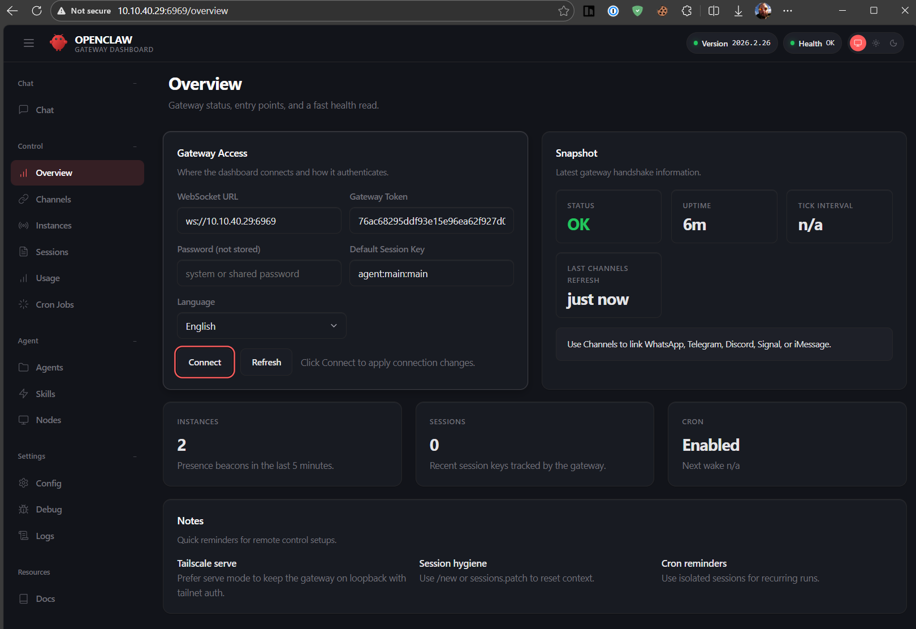
Task: Click the Version 2026.2.26 pill
Action: coord(732,43)
